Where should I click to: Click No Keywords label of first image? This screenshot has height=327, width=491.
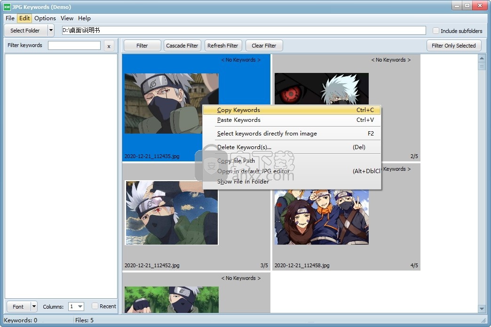pos(241,60)
